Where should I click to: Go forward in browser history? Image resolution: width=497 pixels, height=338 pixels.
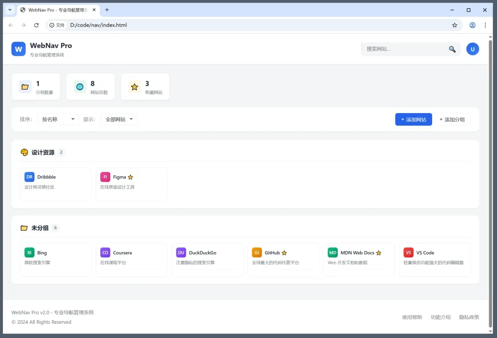23,25
